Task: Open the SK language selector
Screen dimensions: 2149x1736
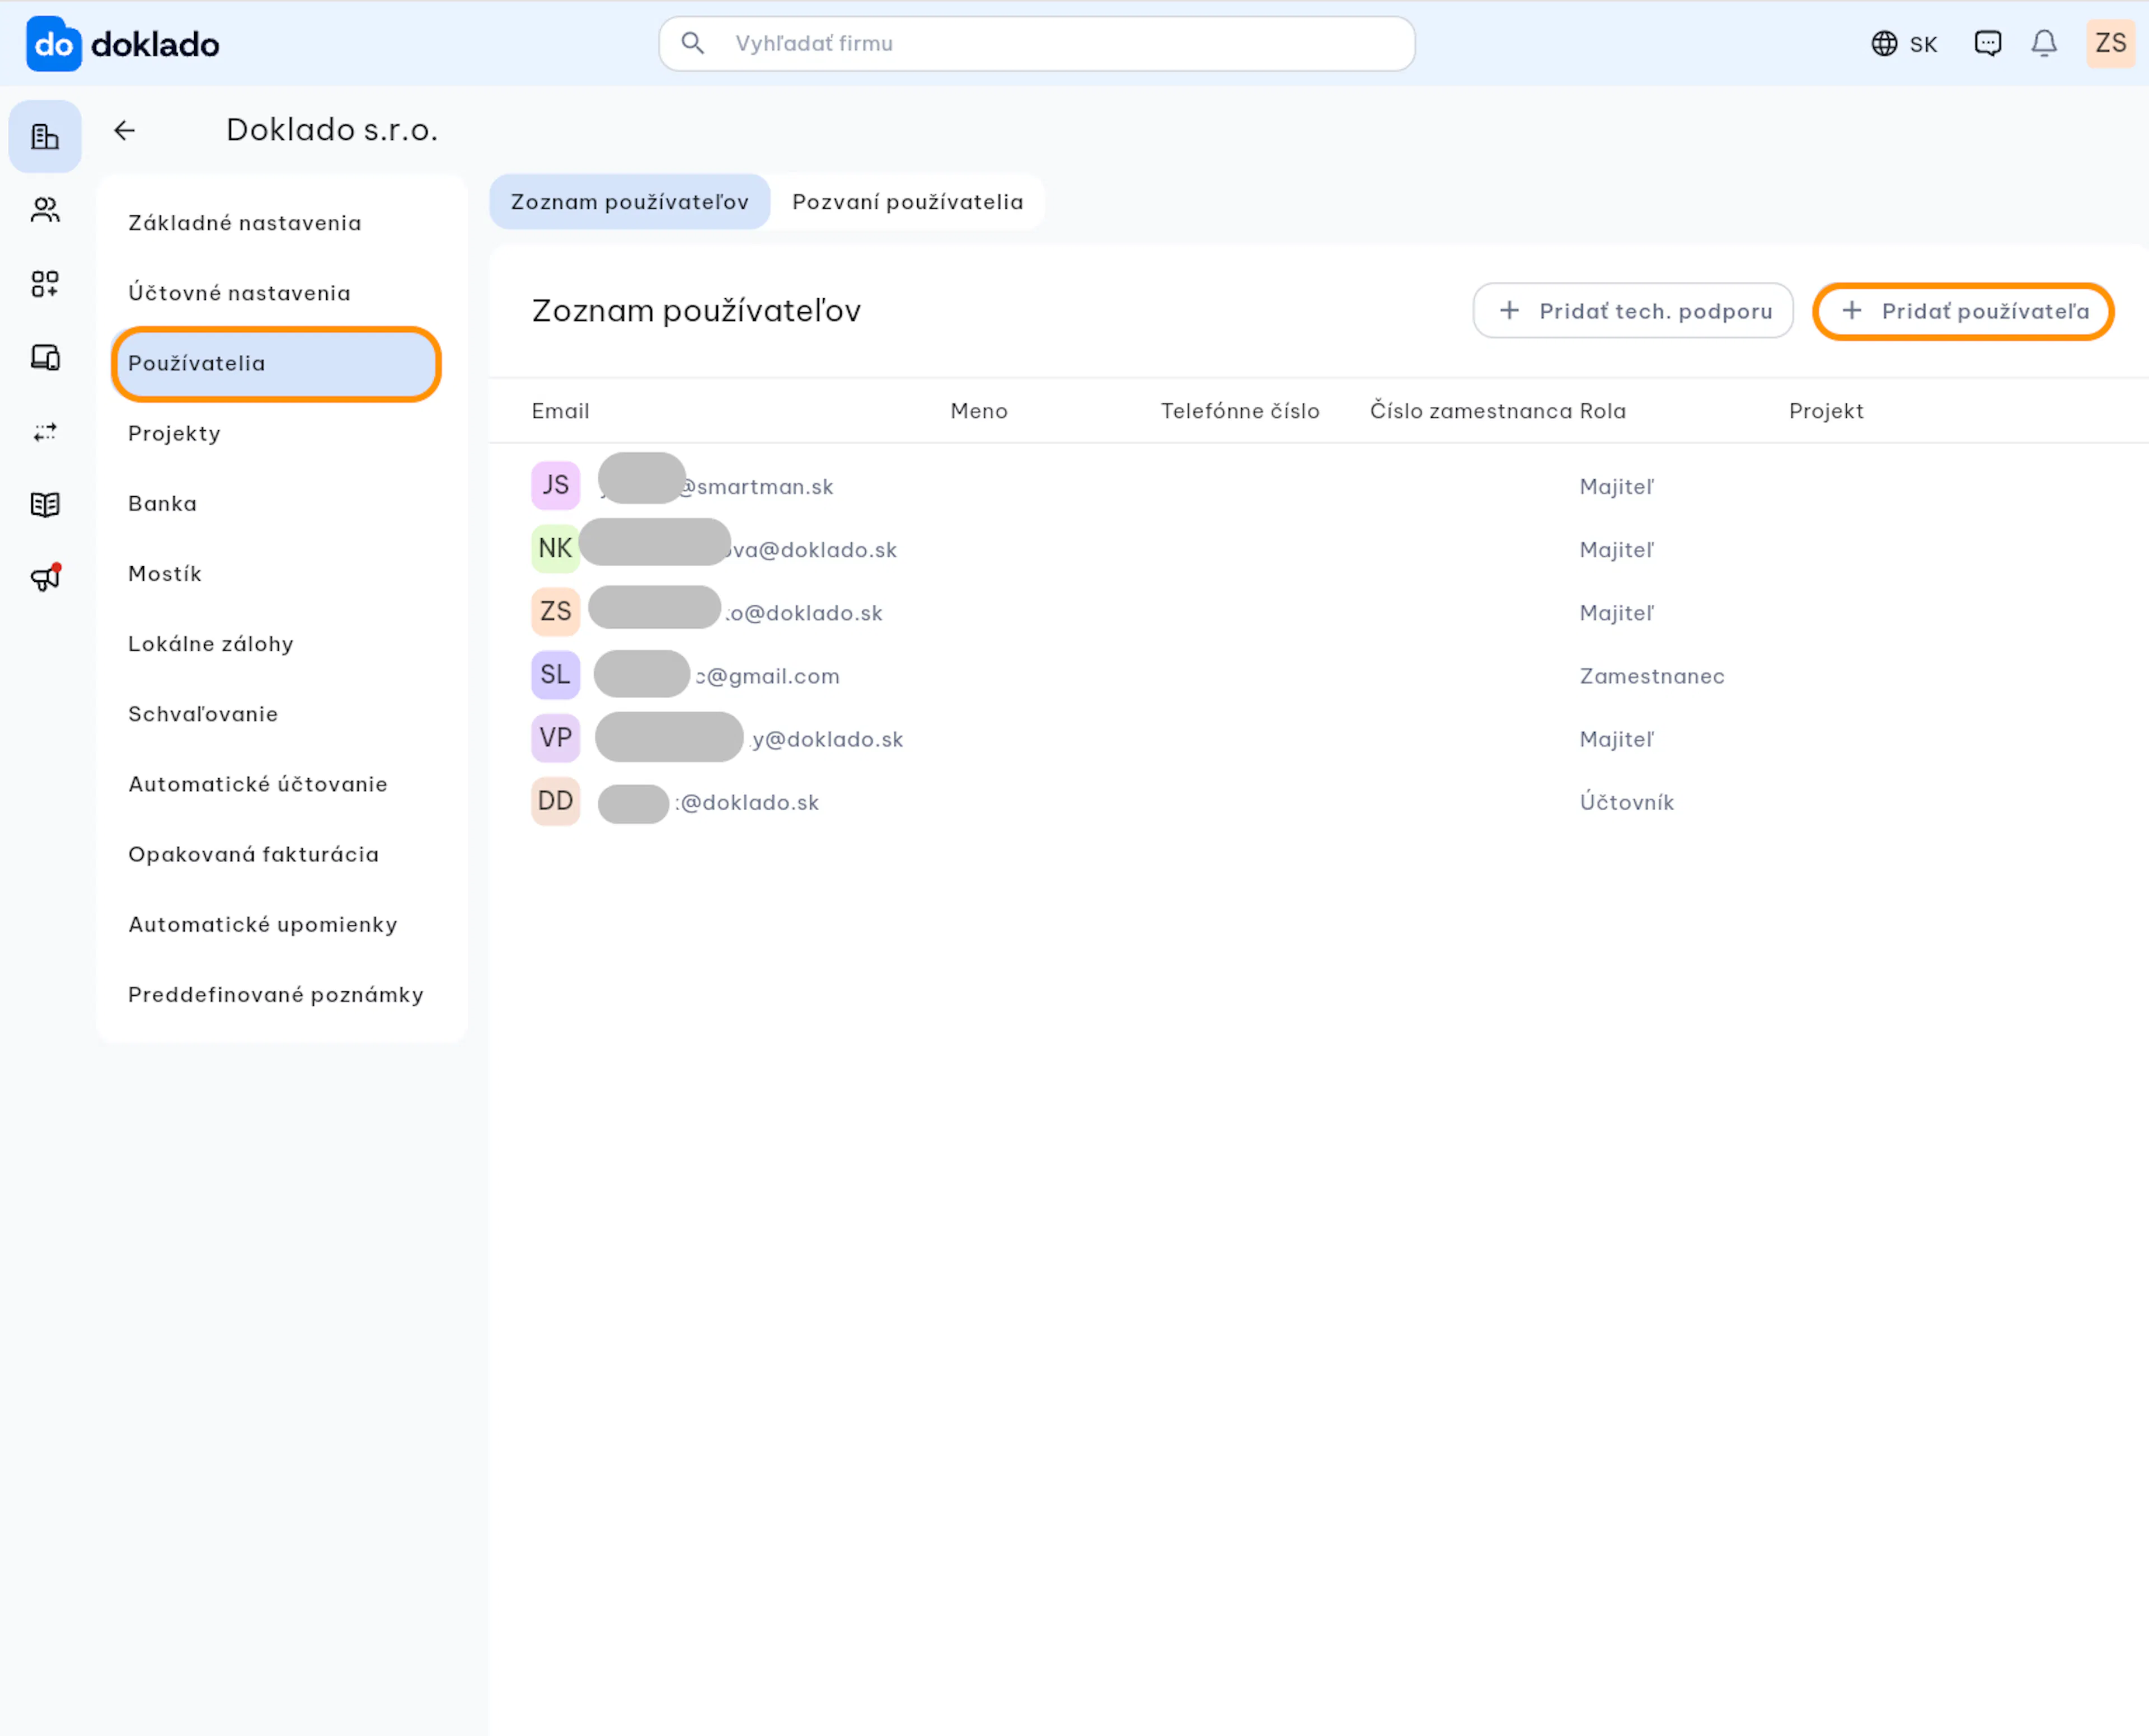Action: click(x=1904, y=44)
